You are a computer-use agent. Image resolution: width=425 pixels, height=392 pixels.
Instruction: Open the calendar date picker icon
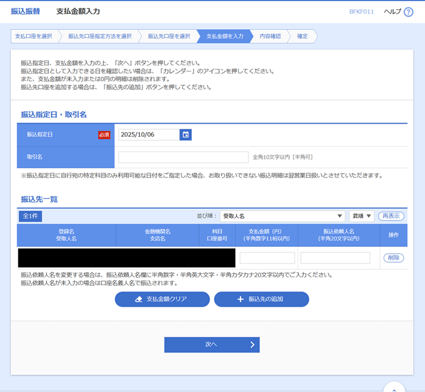(185, 135)
